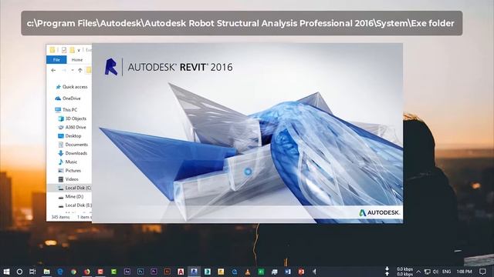Go up one folder level in Explorer

click(x=80, y=70)
